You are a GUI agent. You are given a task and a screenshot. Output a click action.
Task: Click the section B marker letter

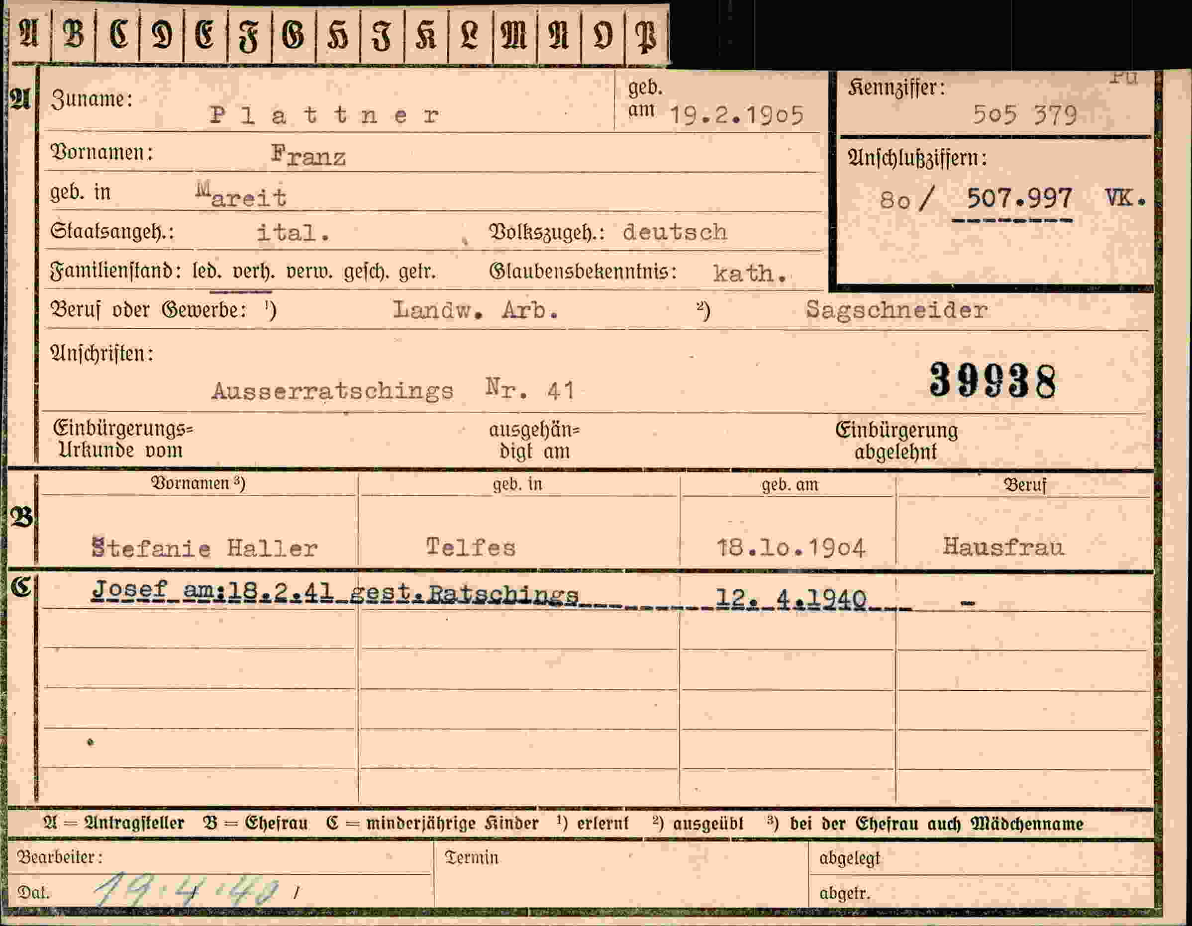point(22,517)
